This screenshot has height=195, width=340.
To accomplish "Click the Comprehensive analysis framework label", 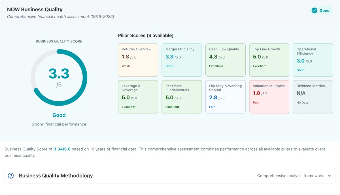I will tap(290, 176).
